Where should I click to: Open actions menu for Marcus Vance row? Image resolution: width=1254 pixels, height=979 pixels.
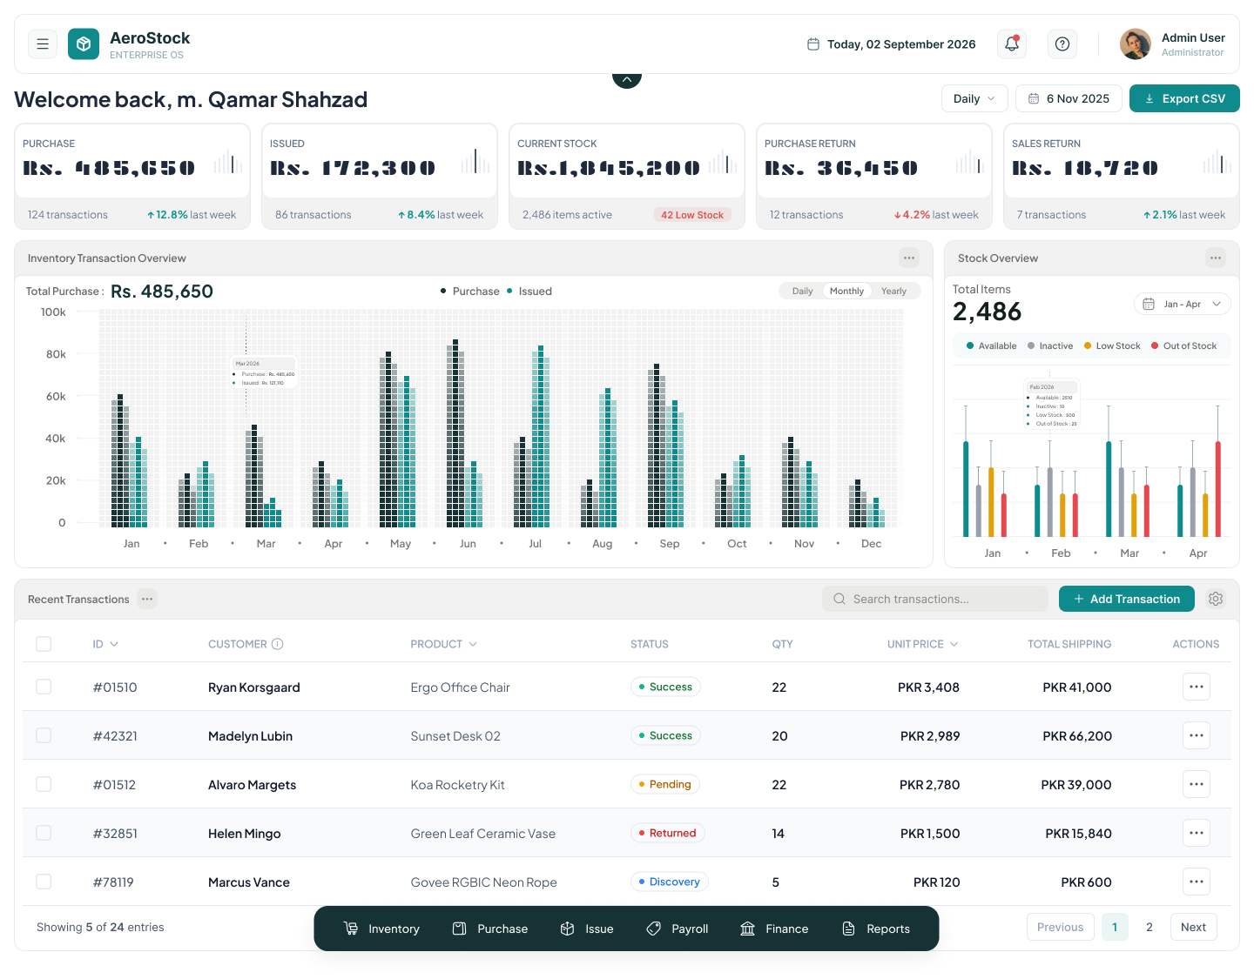click(1197, 882)
